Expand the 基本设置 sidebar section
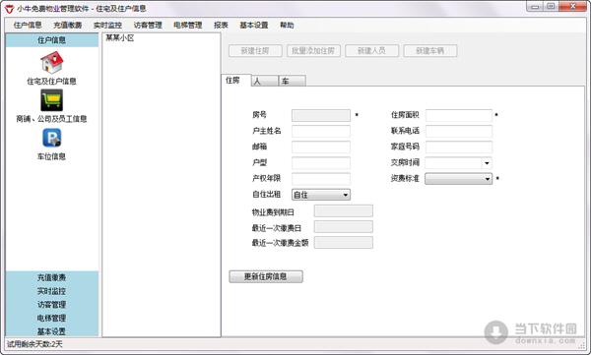This screenshot has width=591, height=355. (51, 331)
